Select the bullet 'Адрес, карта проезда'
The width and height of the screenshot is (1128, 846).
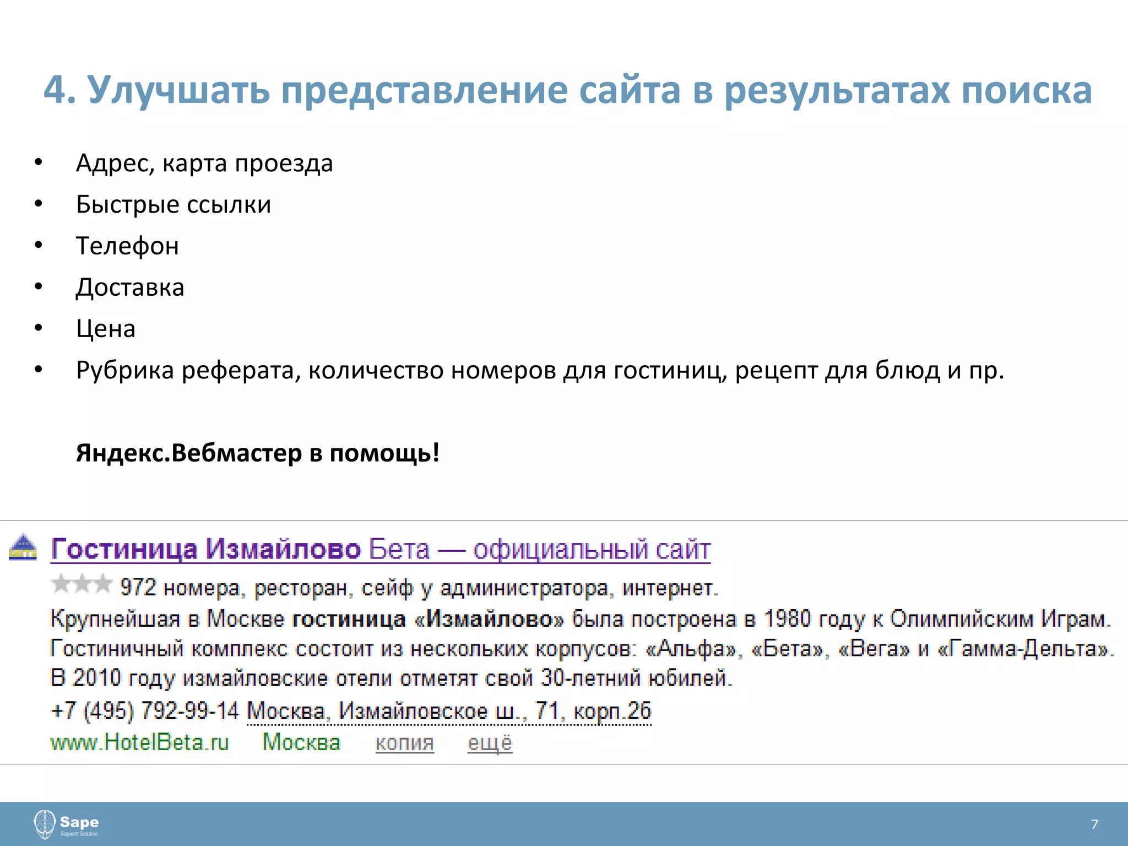(x=204, y=164)
